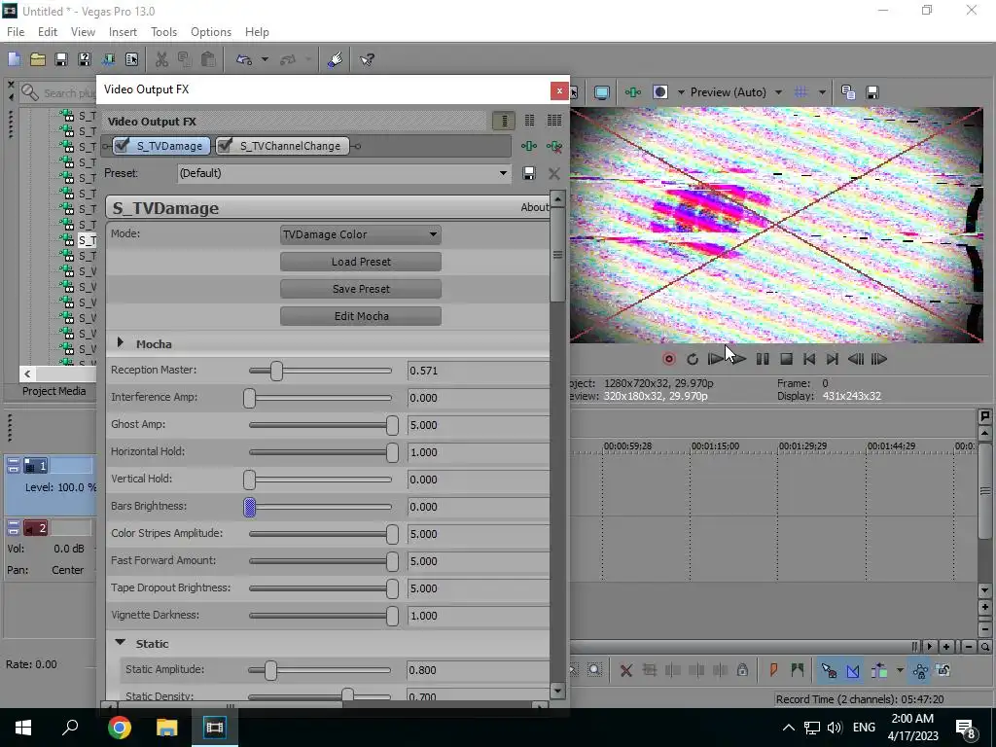This screenshot has width=996, height=747.
Task: Click the Reception Master slider
Action: 320,371
